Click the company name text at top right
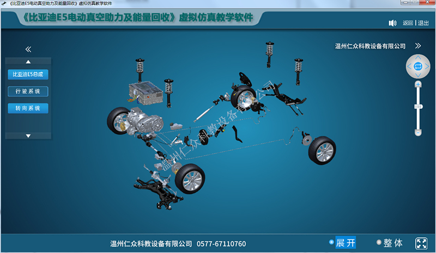 370,46
